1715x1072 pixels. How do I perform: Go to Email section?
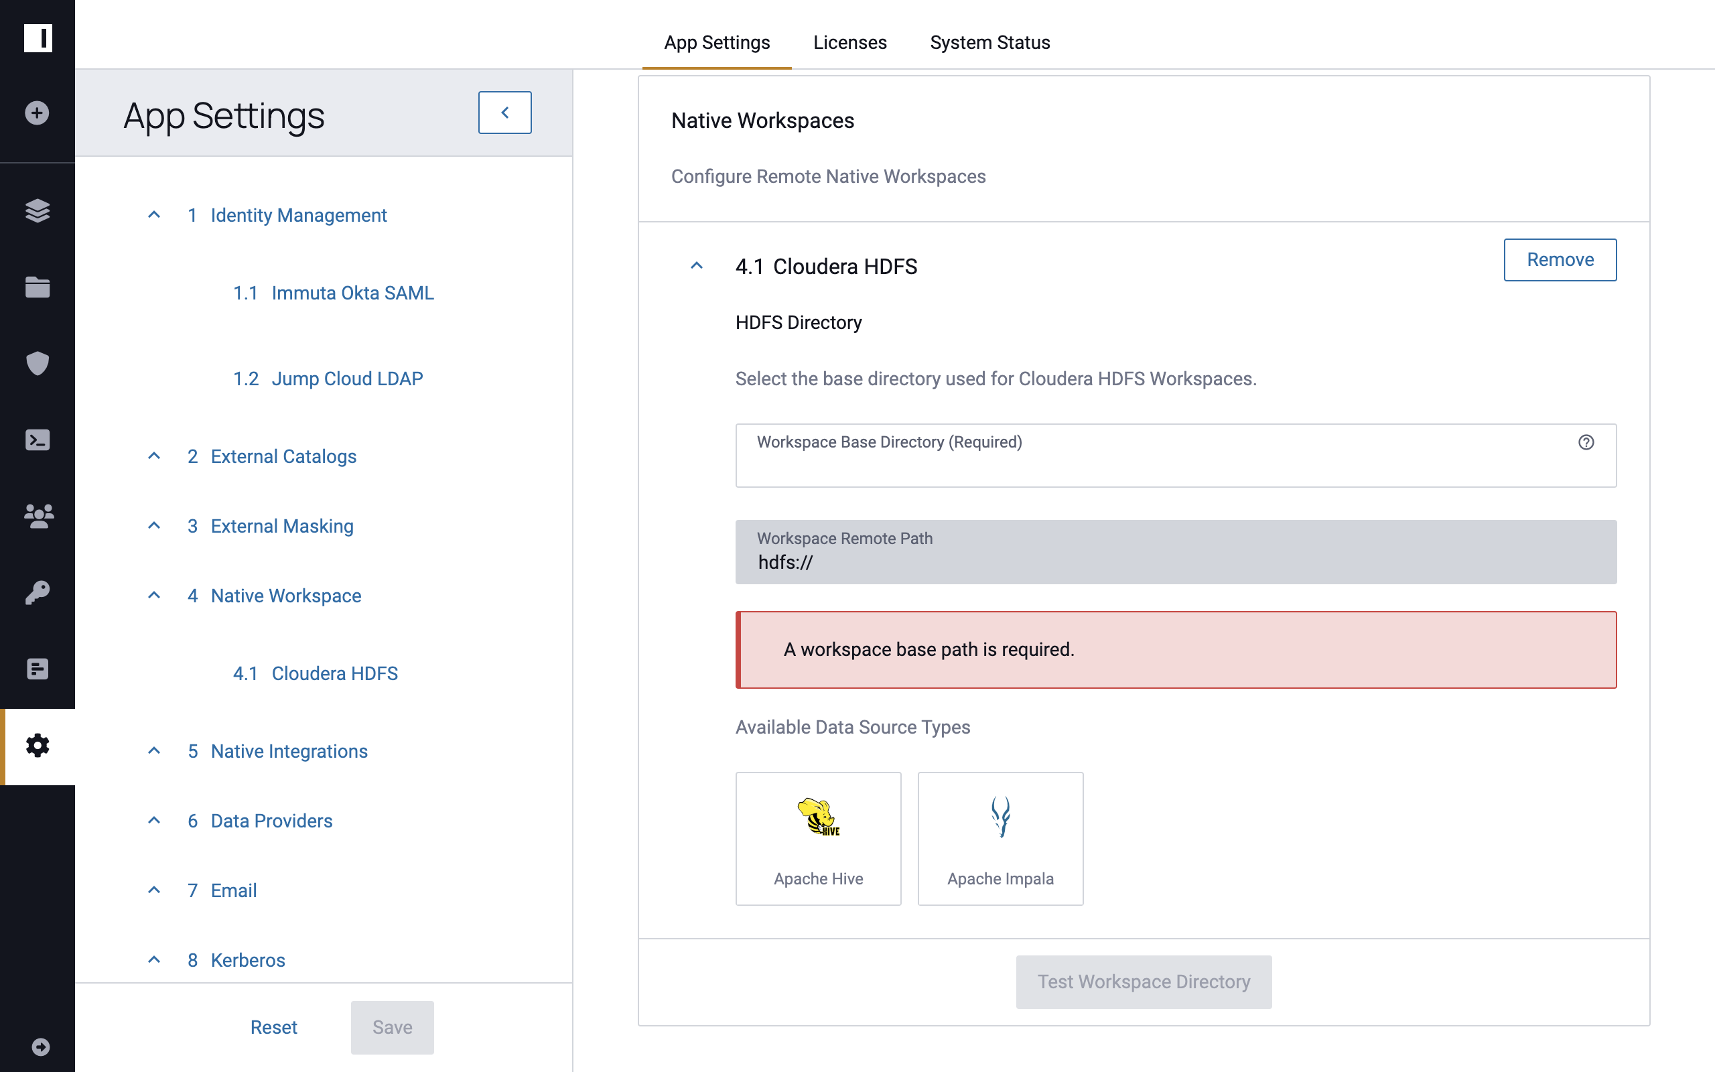click(x=222, y=890)
